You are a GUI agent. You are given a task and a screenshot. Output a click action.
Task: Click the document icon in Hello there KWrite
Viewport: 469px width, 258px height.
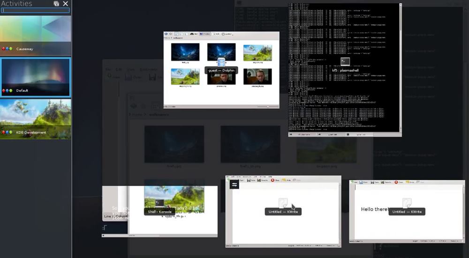(407, 203)
